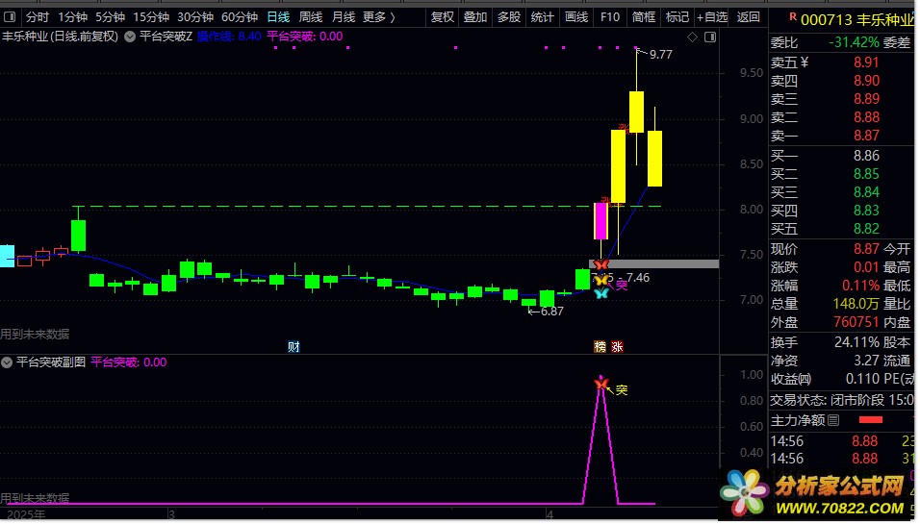Open F10 company info
The width and height of the screenshot is (920, 524).
pyautogui.click(x=610, y=17)
